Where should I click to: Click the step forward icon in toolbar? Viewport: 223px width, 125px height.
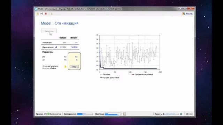pos(41,14)
